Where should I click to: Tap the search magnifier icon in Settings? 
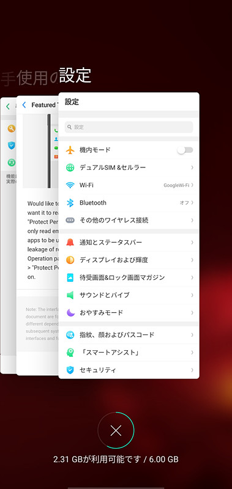[69, 127]
